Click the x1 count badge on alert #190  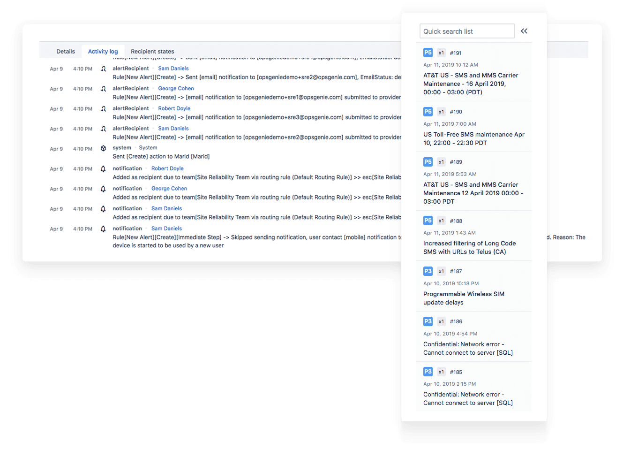pyautogui.click(x=441, y=111)
